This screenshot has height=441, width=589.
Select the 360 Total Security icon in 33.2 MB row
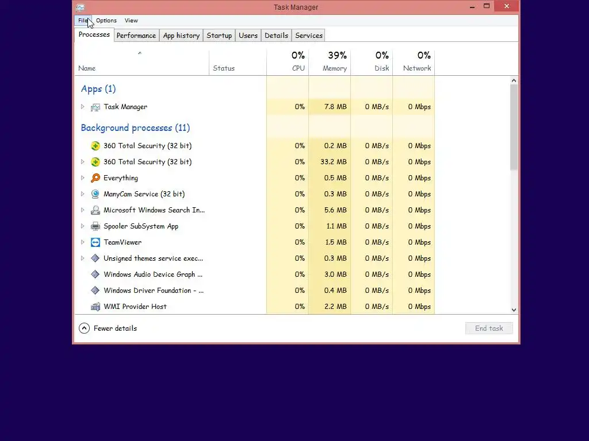click(x=95, y=162)
